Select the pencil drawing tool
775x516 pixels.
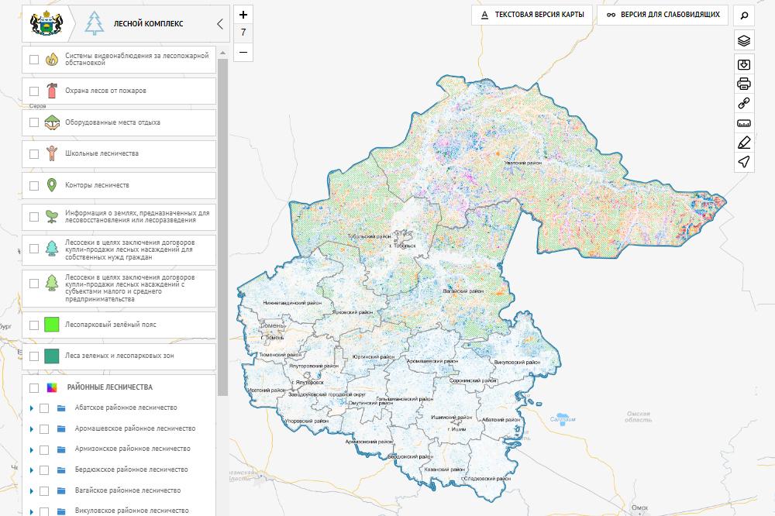744,143
